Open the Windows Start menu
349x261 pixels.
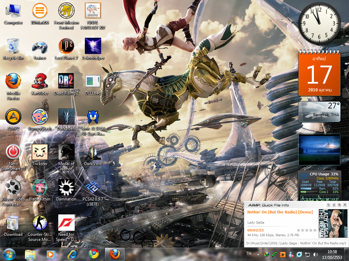(x=9, y=254)
